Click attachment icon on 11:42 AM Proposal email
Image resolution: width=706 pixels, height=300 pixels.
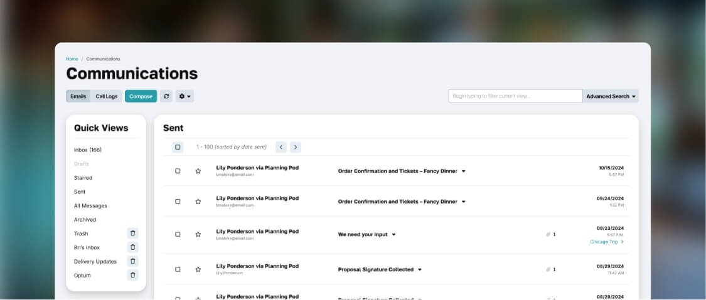[x=548, y=269]
